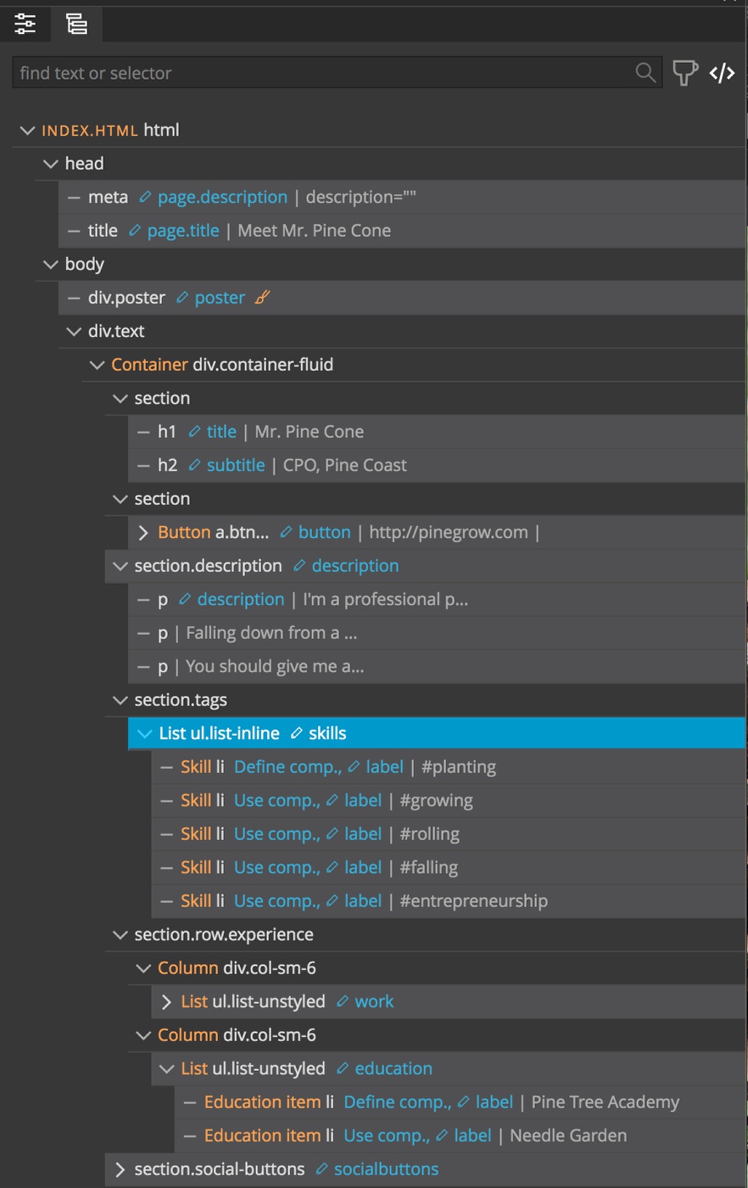Click the poster edit pencil icon

point(182,298)
